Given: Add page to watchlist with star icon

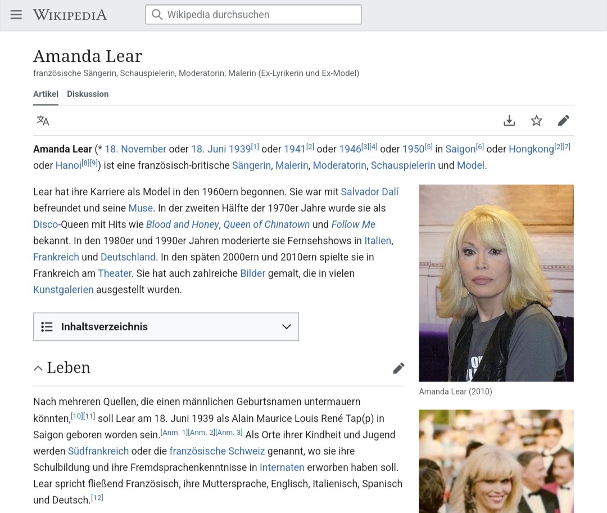Looking at the screenshot, I should (x=537, y=120).
